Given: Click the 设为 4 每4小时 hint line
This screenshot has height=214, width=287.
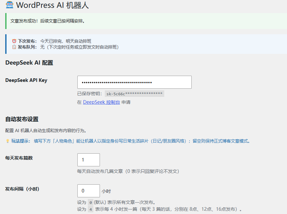Looking at the screenshot, I should click(159, 209).
